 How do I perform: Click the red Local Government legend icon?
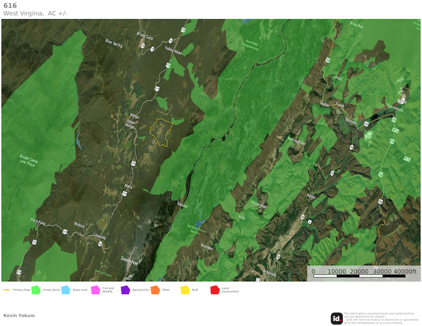215,289
